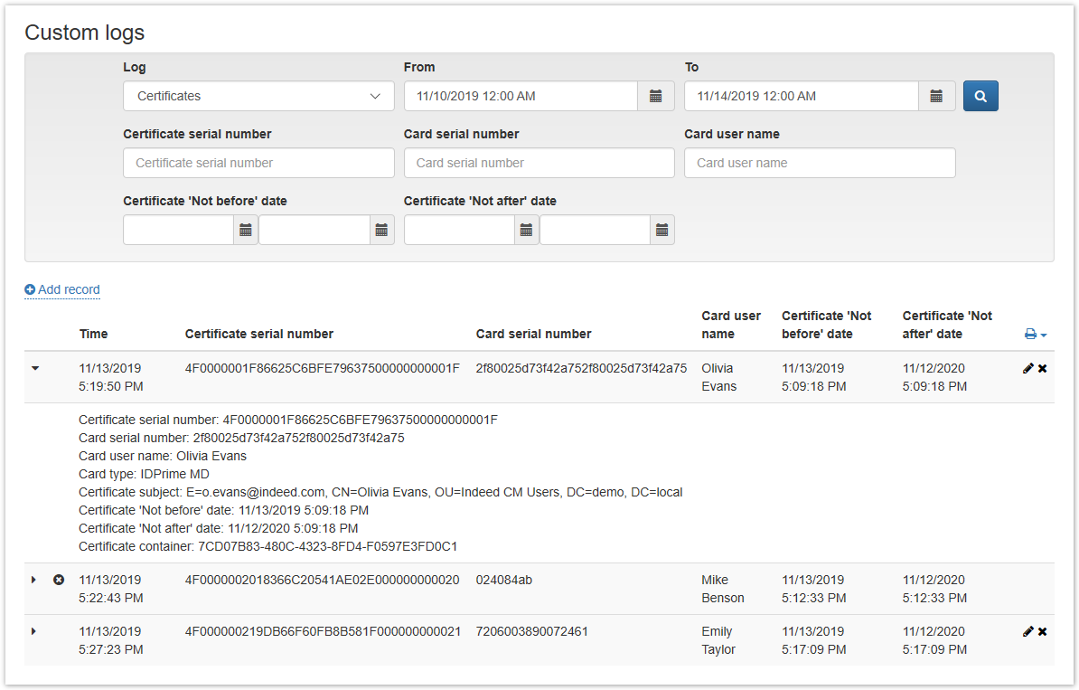
Task: Open last 'Not after' date calendar icon
Action: [x=662, y=230]
